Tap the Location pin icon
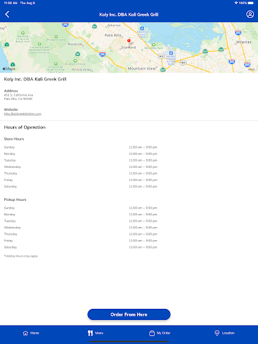The image size is (258, 344). 217,333
